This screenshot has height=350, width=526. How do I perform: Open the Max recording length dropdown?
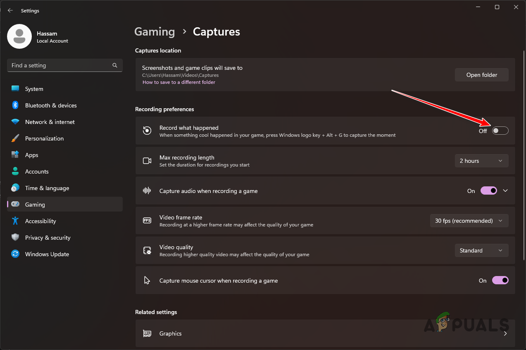pyautogui.click(x=481, y=160)
